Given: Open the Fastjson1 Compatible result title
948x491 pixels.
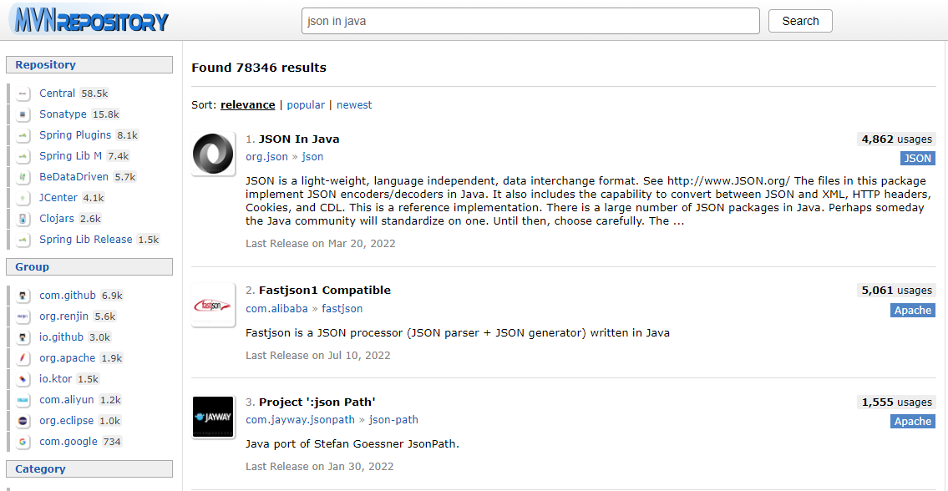Looking at the screenshot, I should (x=325, y=291).
